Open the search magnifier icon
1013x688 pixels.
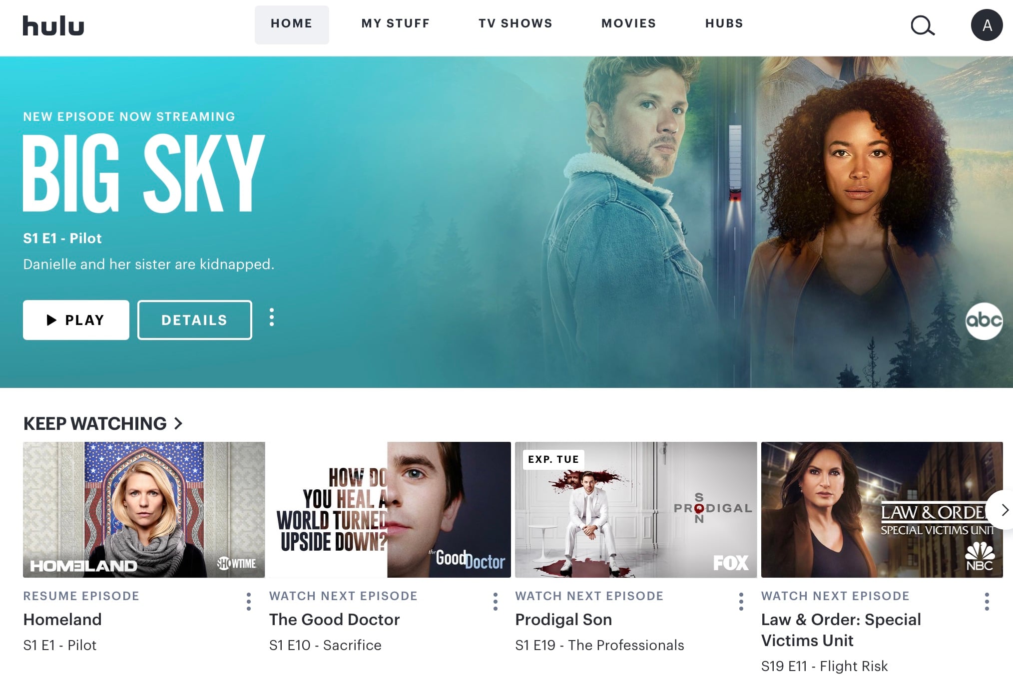tap(923, 25)
